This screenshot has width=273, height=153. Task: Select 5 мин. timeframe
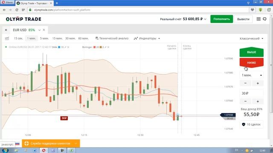pos(44,38)
